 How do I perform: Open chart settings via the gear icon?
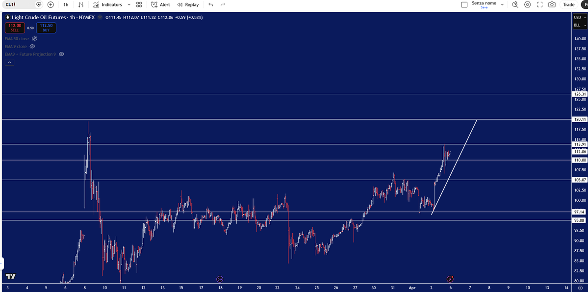click(527, 4)
